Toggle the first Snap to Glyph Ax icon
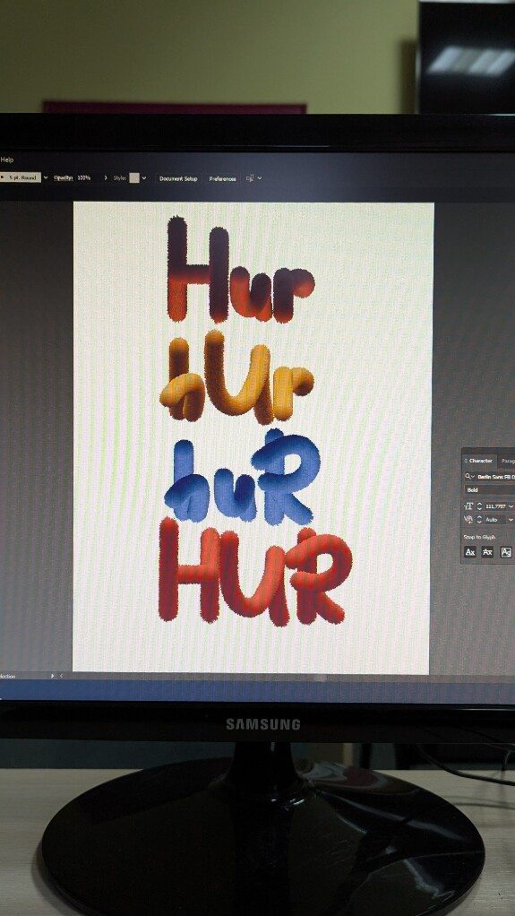This screenshot has height=916, width=515. (x=470, y=551)
